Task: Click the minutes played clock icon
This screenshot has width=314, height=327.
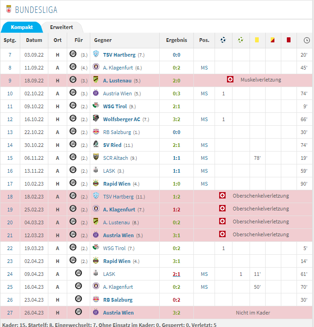Action: coord(307,40)
